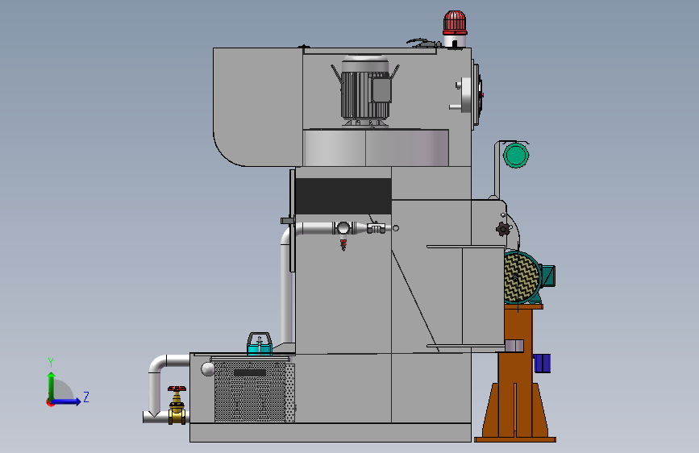Select the green Y axis arrow
The width and height of the screenshot is (699, 453).
(52, 386)
